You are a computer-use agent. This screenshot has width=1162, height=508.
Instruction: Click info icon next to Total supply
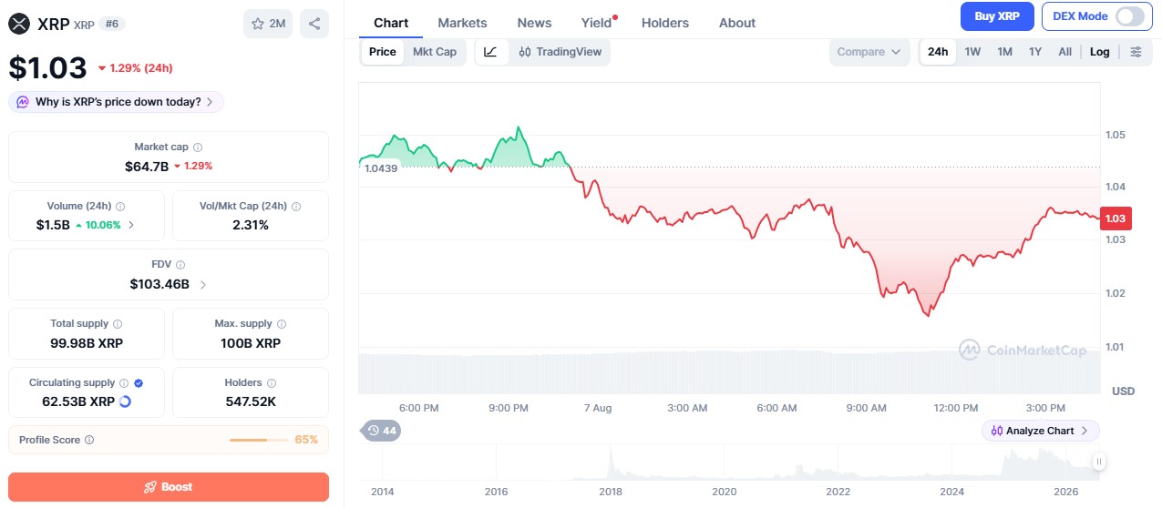point(118,323)
